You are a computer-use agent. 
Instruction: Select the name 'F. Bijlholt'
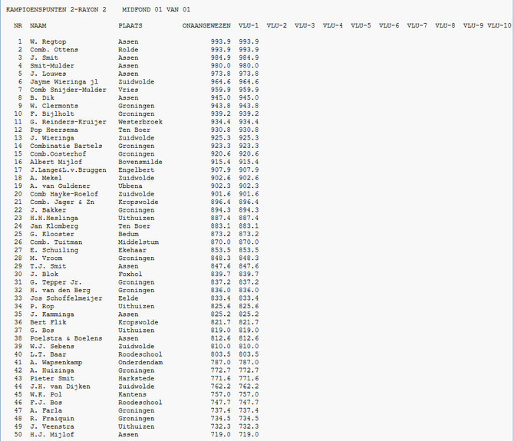point(52,114)
